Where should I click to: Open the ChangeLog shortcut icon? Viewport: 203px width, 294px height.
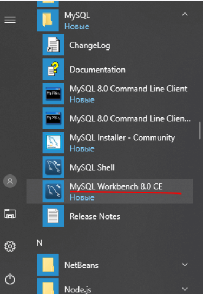[x=54, y=45]
